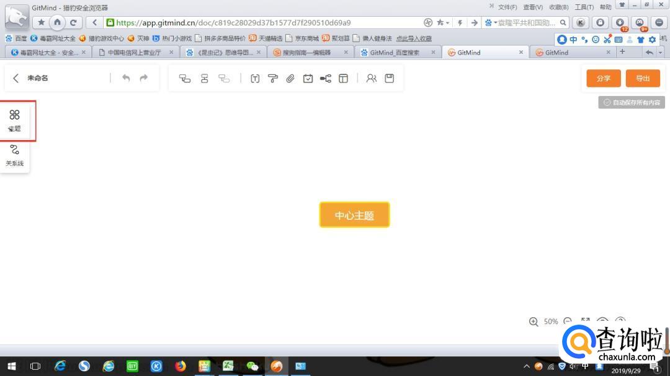This screenshot has width=670, height=376.
Task: Open the mind map layout icon
Action: pos(326,79)
